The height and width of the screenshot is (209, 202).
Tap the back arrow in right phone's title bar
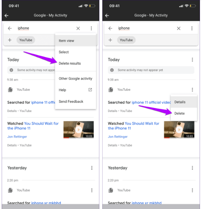point(107,16)
